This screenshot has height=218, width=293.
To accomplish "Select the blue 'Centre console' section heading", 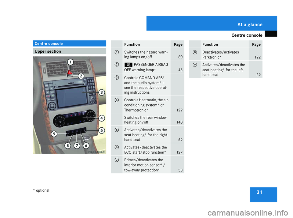I will [x=70, y=43].
